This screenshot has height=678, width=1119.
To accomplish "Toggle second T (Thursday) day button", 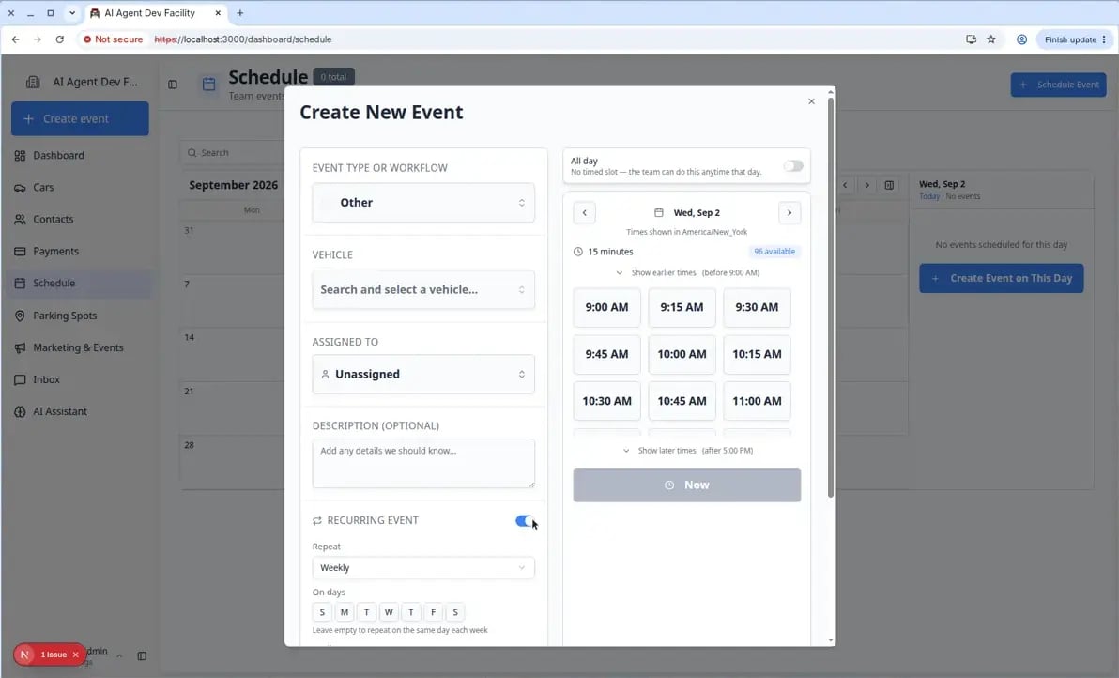I will (410, 612).
